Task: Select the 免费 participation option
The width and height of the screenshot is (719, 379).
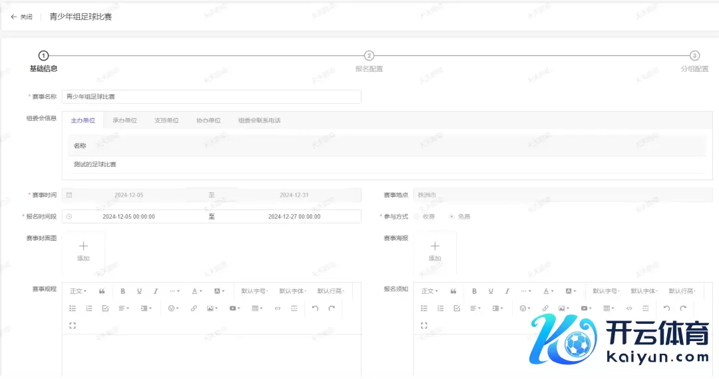Action: pyautogui.click(x=452, y=217)
